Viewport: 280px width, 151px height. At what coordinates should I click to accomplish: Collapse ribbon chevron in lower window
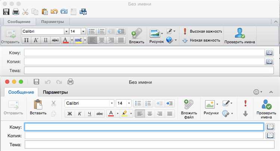click(271, 92)
